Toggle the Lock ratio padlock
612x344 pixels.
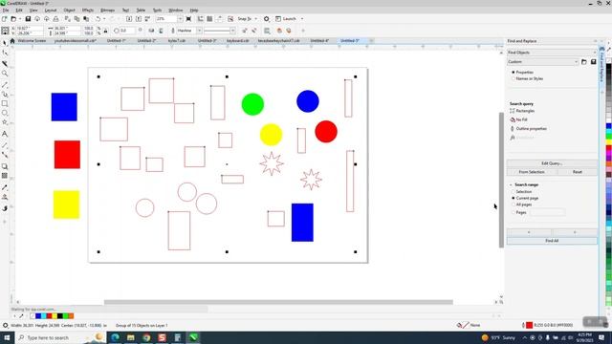(x=105, y=31)
